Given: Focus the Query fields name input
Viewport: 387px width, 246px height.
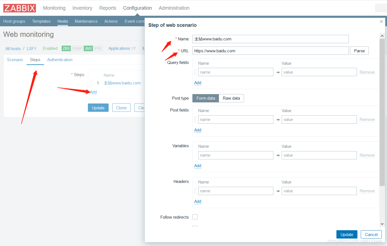Looking at the screenshot, I should pos(236,72).
